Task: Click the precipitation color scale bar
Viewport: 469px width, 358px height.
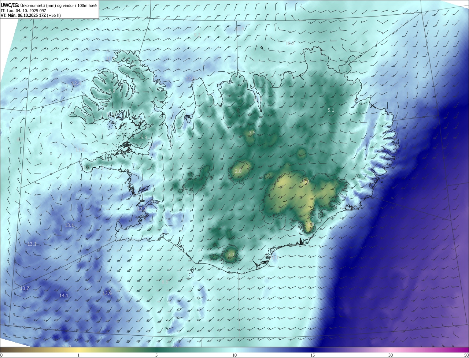Action: [234, 350]
